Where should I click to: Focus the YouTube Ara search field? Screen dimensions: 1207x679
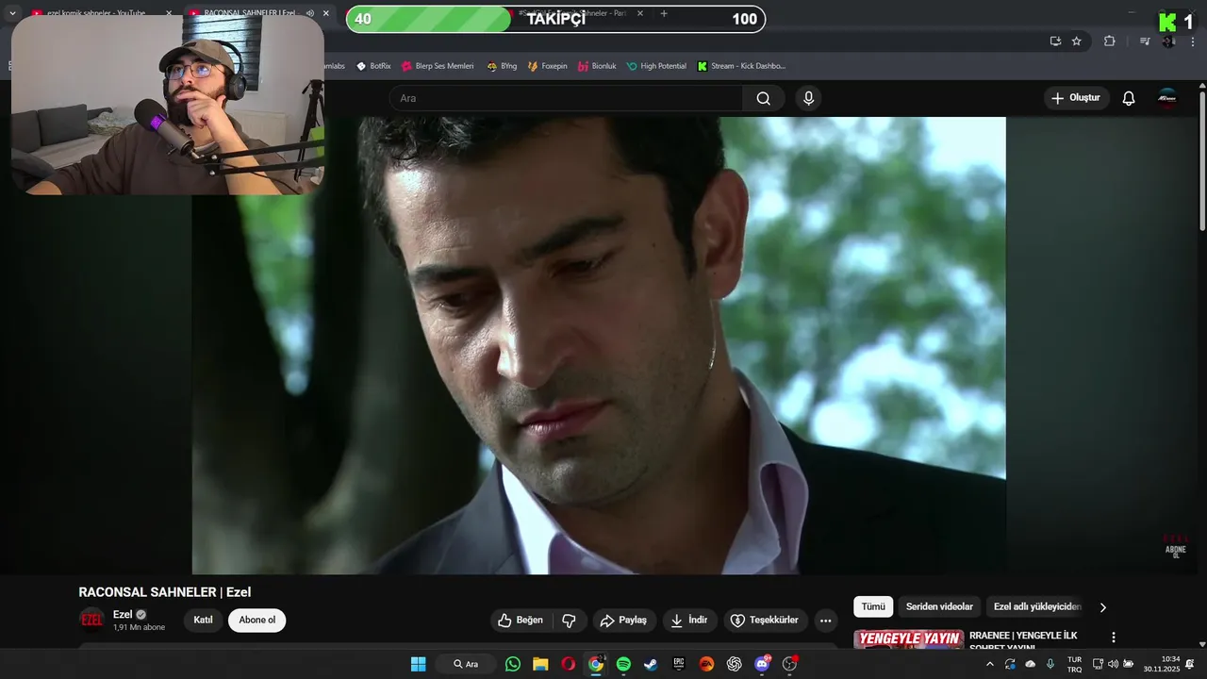pos(566,98)
